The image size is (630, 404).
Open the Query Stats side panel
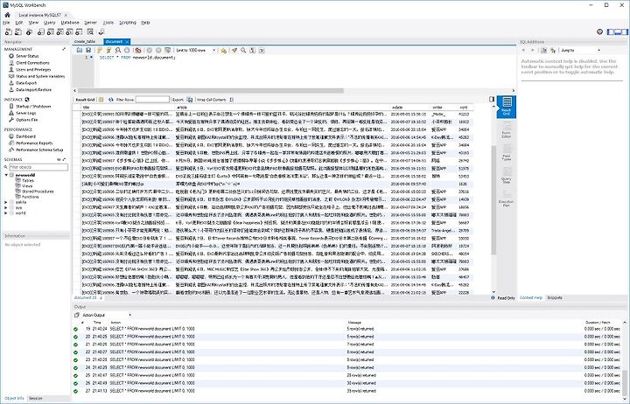tap(507, 176)
